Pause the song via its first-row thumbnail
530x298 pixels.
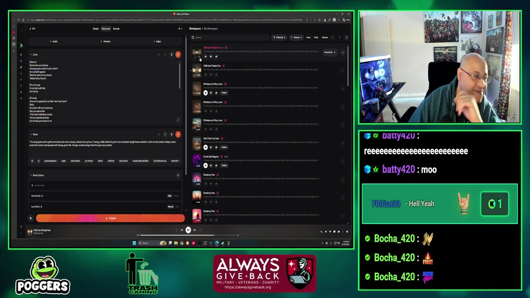(x=197, y=52)
